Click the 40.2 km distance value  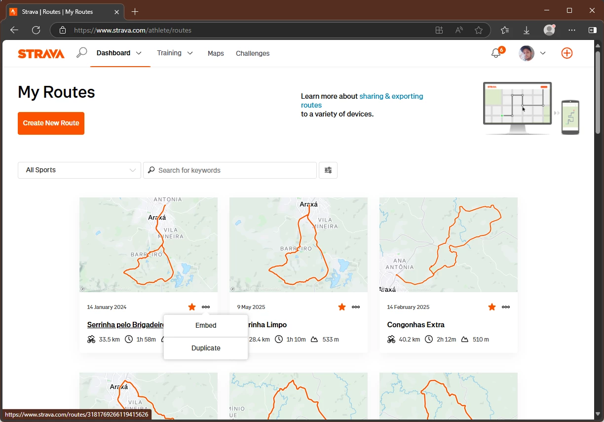pyautogui.click(x=410, y=340)
